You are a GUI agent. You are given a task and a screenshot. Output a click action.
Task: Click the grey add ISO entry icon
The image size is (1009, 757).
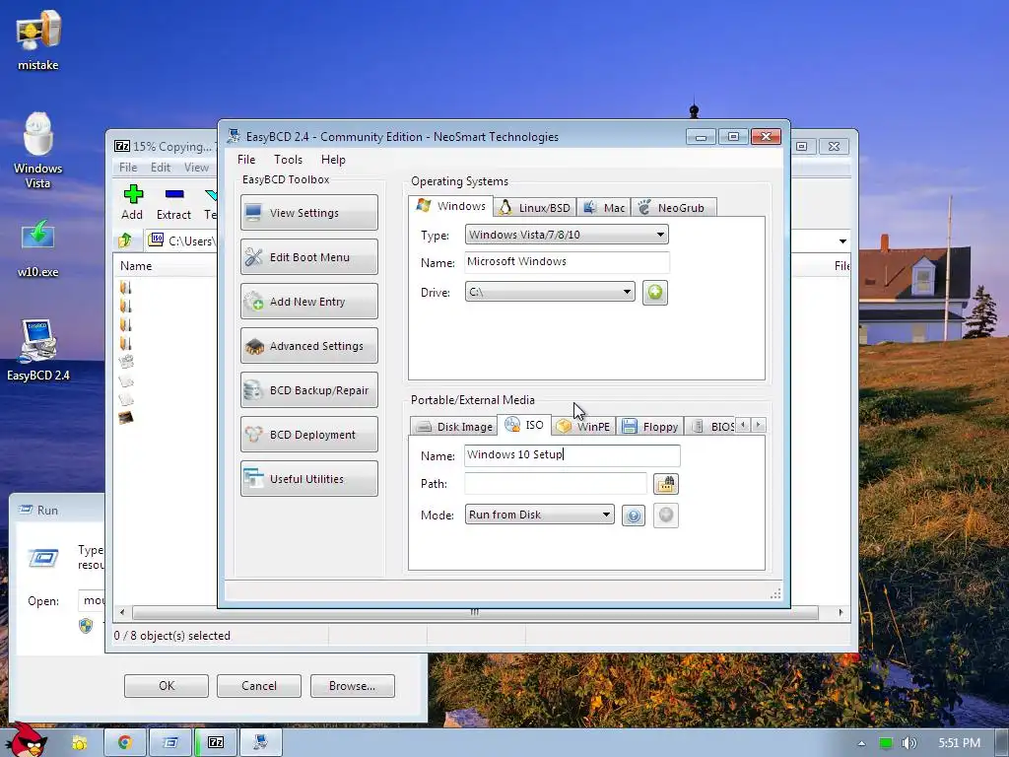tap(665, 515)
